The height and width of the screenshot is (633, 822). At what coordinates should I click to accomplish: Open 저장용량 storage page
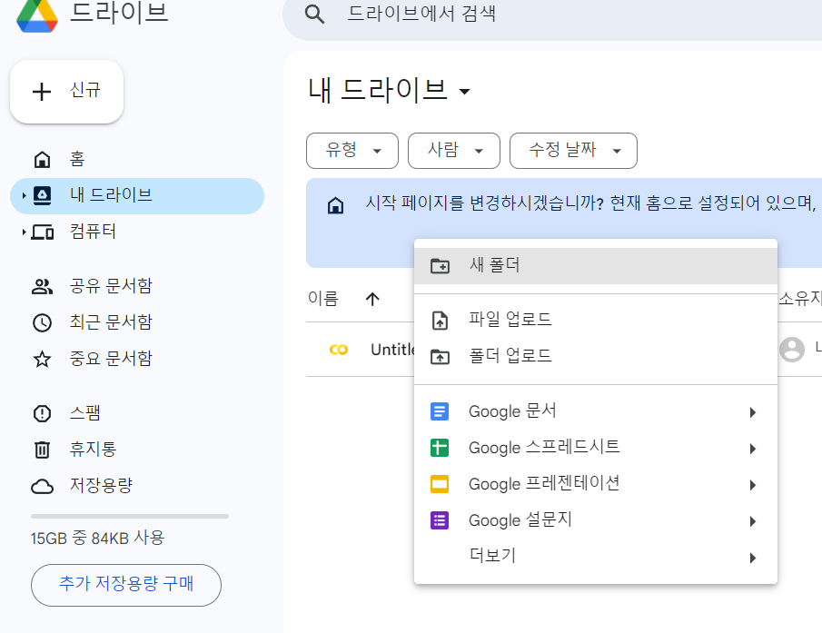click(137, 486)
